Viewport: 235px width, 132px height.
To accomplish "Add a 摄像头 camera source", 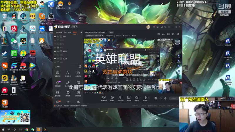I will tap(112, 99).
